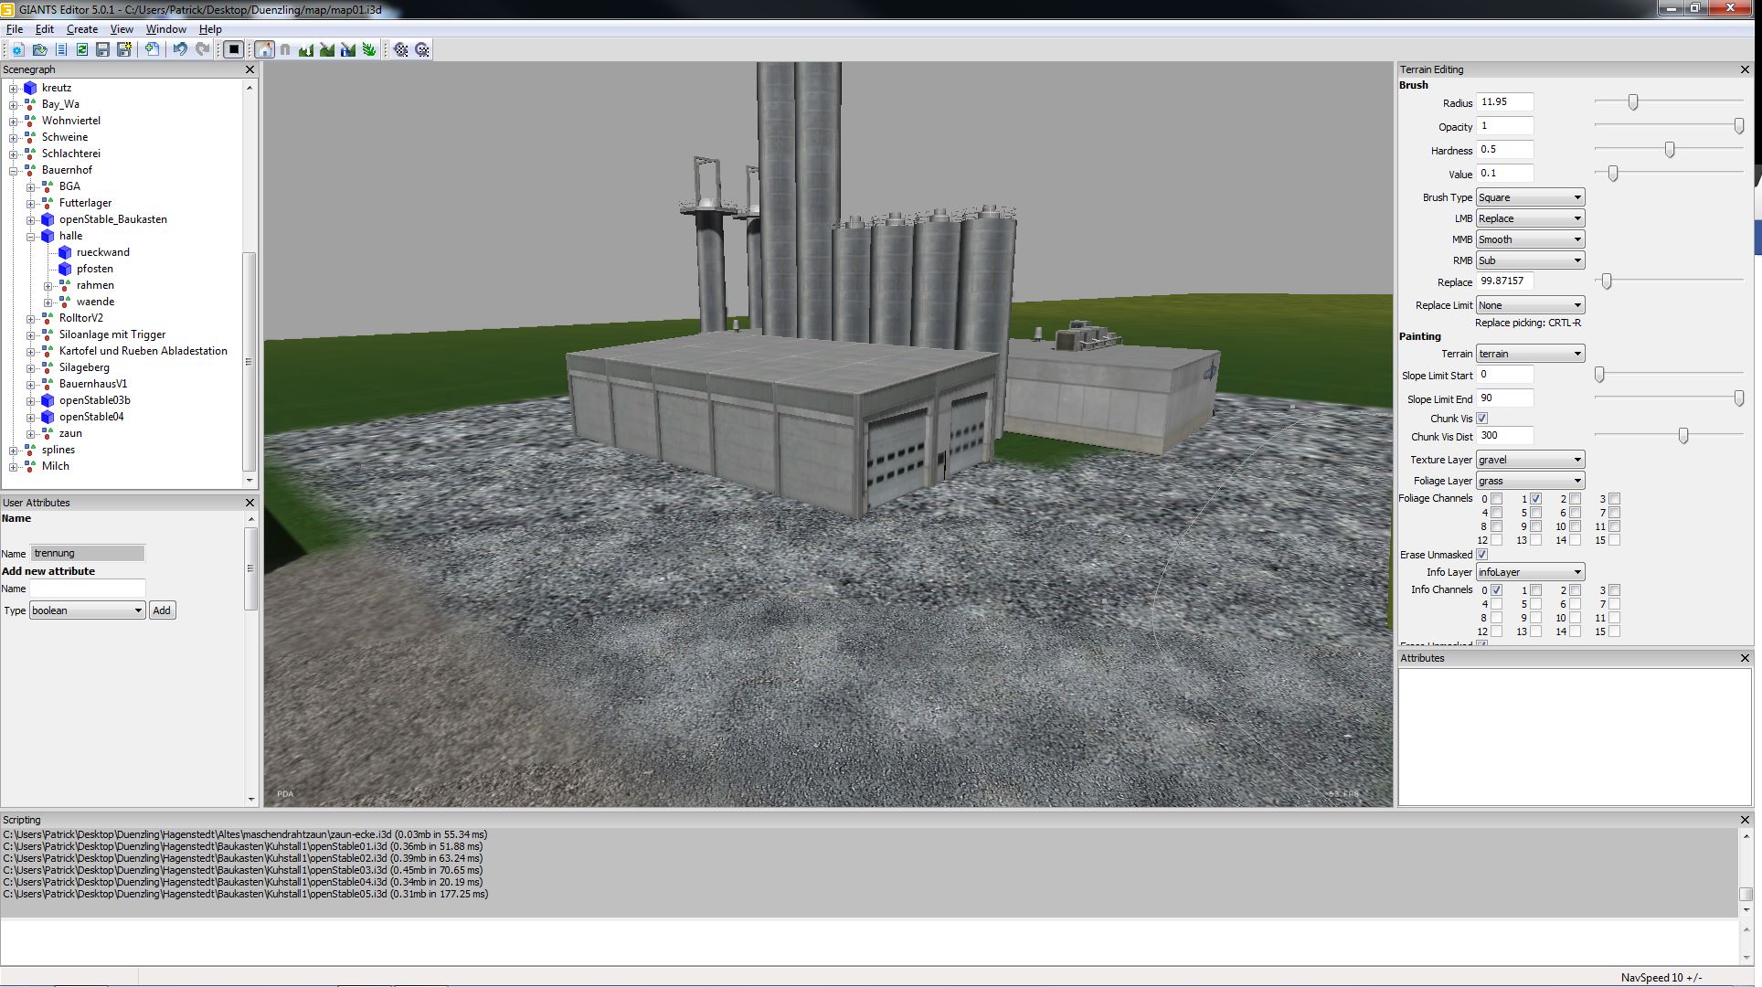1762x987 pixels.
Task: Select the foliage paint grass icon
Action: (369, 49)
